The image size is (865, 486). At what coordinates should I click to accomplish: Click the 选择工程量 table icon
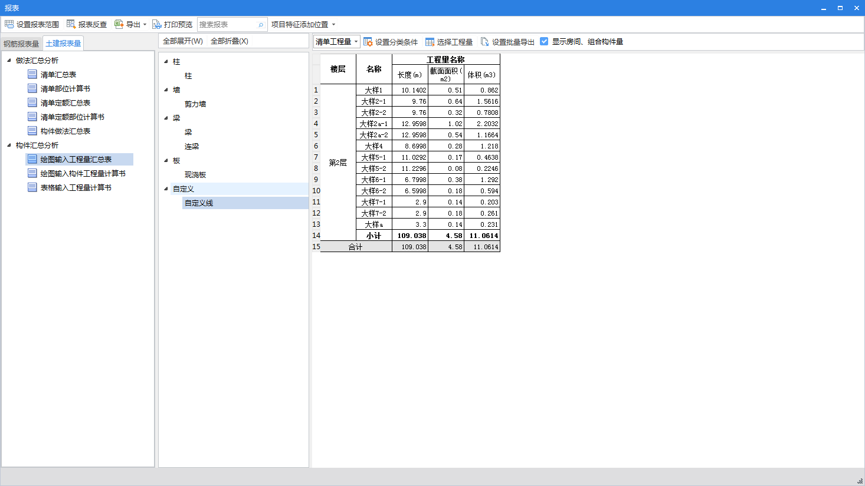[x=430, y=42]
